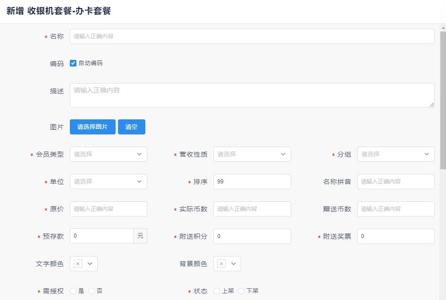Click the 原价 input field
This screenshot has height=300, width=446.
tap(109, 208)
